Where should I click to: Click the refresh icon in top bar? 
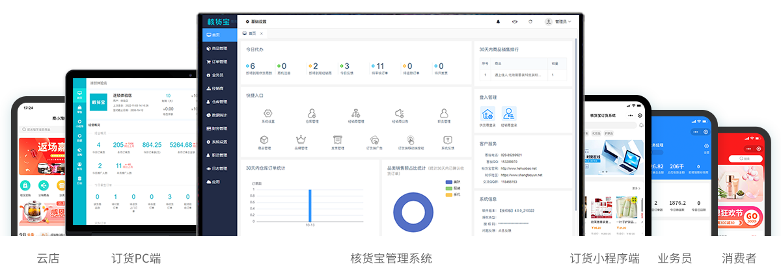(x=530, y=21)
